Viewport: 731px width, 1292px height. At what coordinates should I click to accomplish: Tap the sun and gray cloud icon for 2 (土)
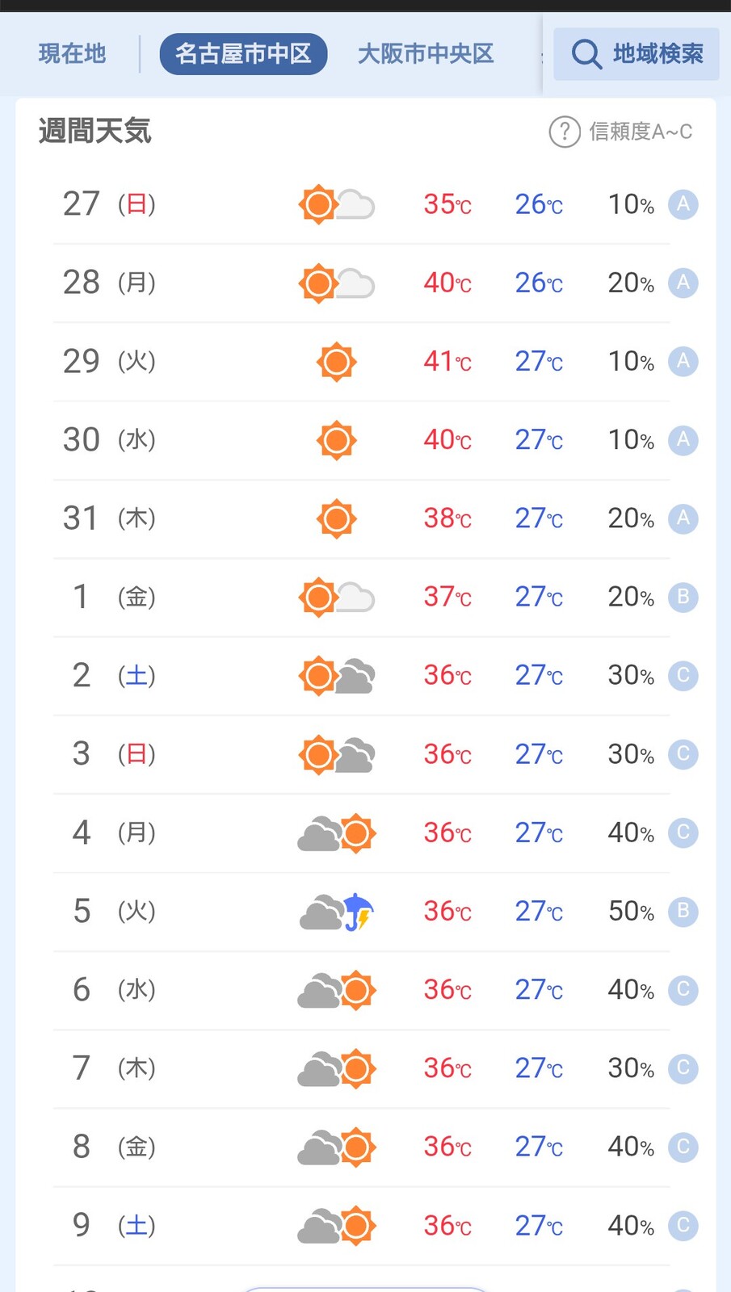tap(336, 676)
